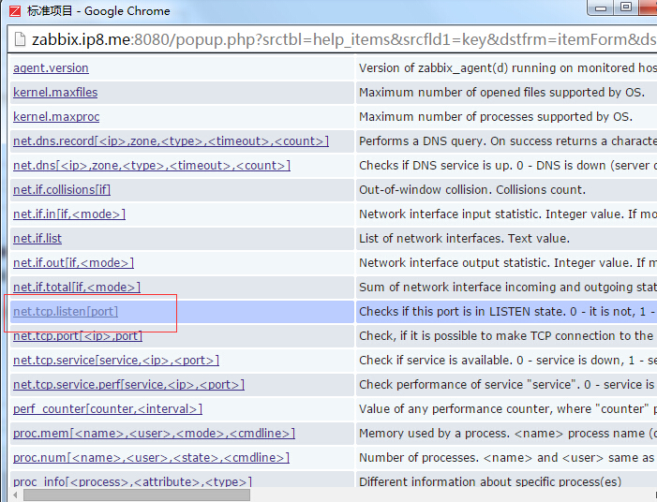Select the proc.mem key link

point(155,433)
